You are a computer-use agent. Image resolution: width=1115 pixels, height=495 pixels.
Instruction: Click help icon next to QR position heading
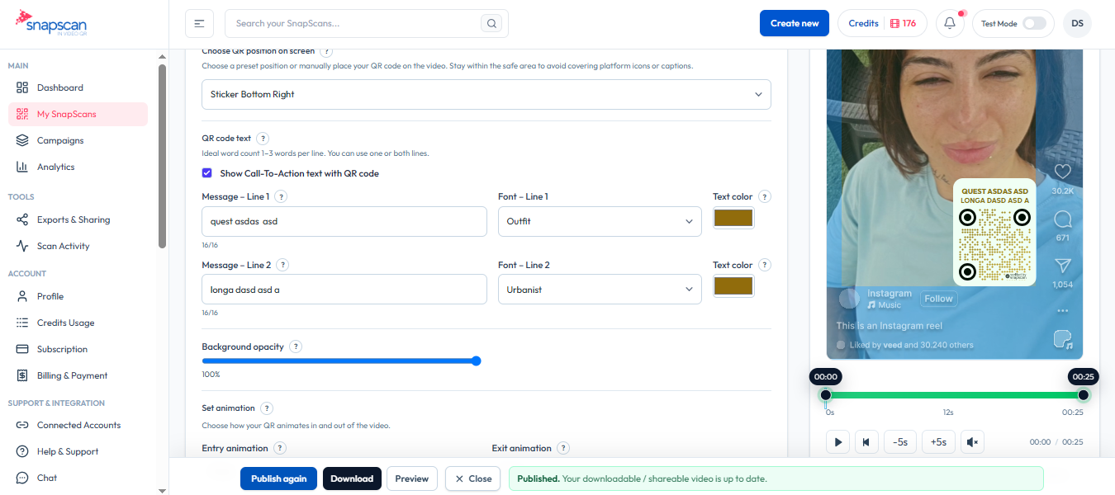click(x=326, y=51)
